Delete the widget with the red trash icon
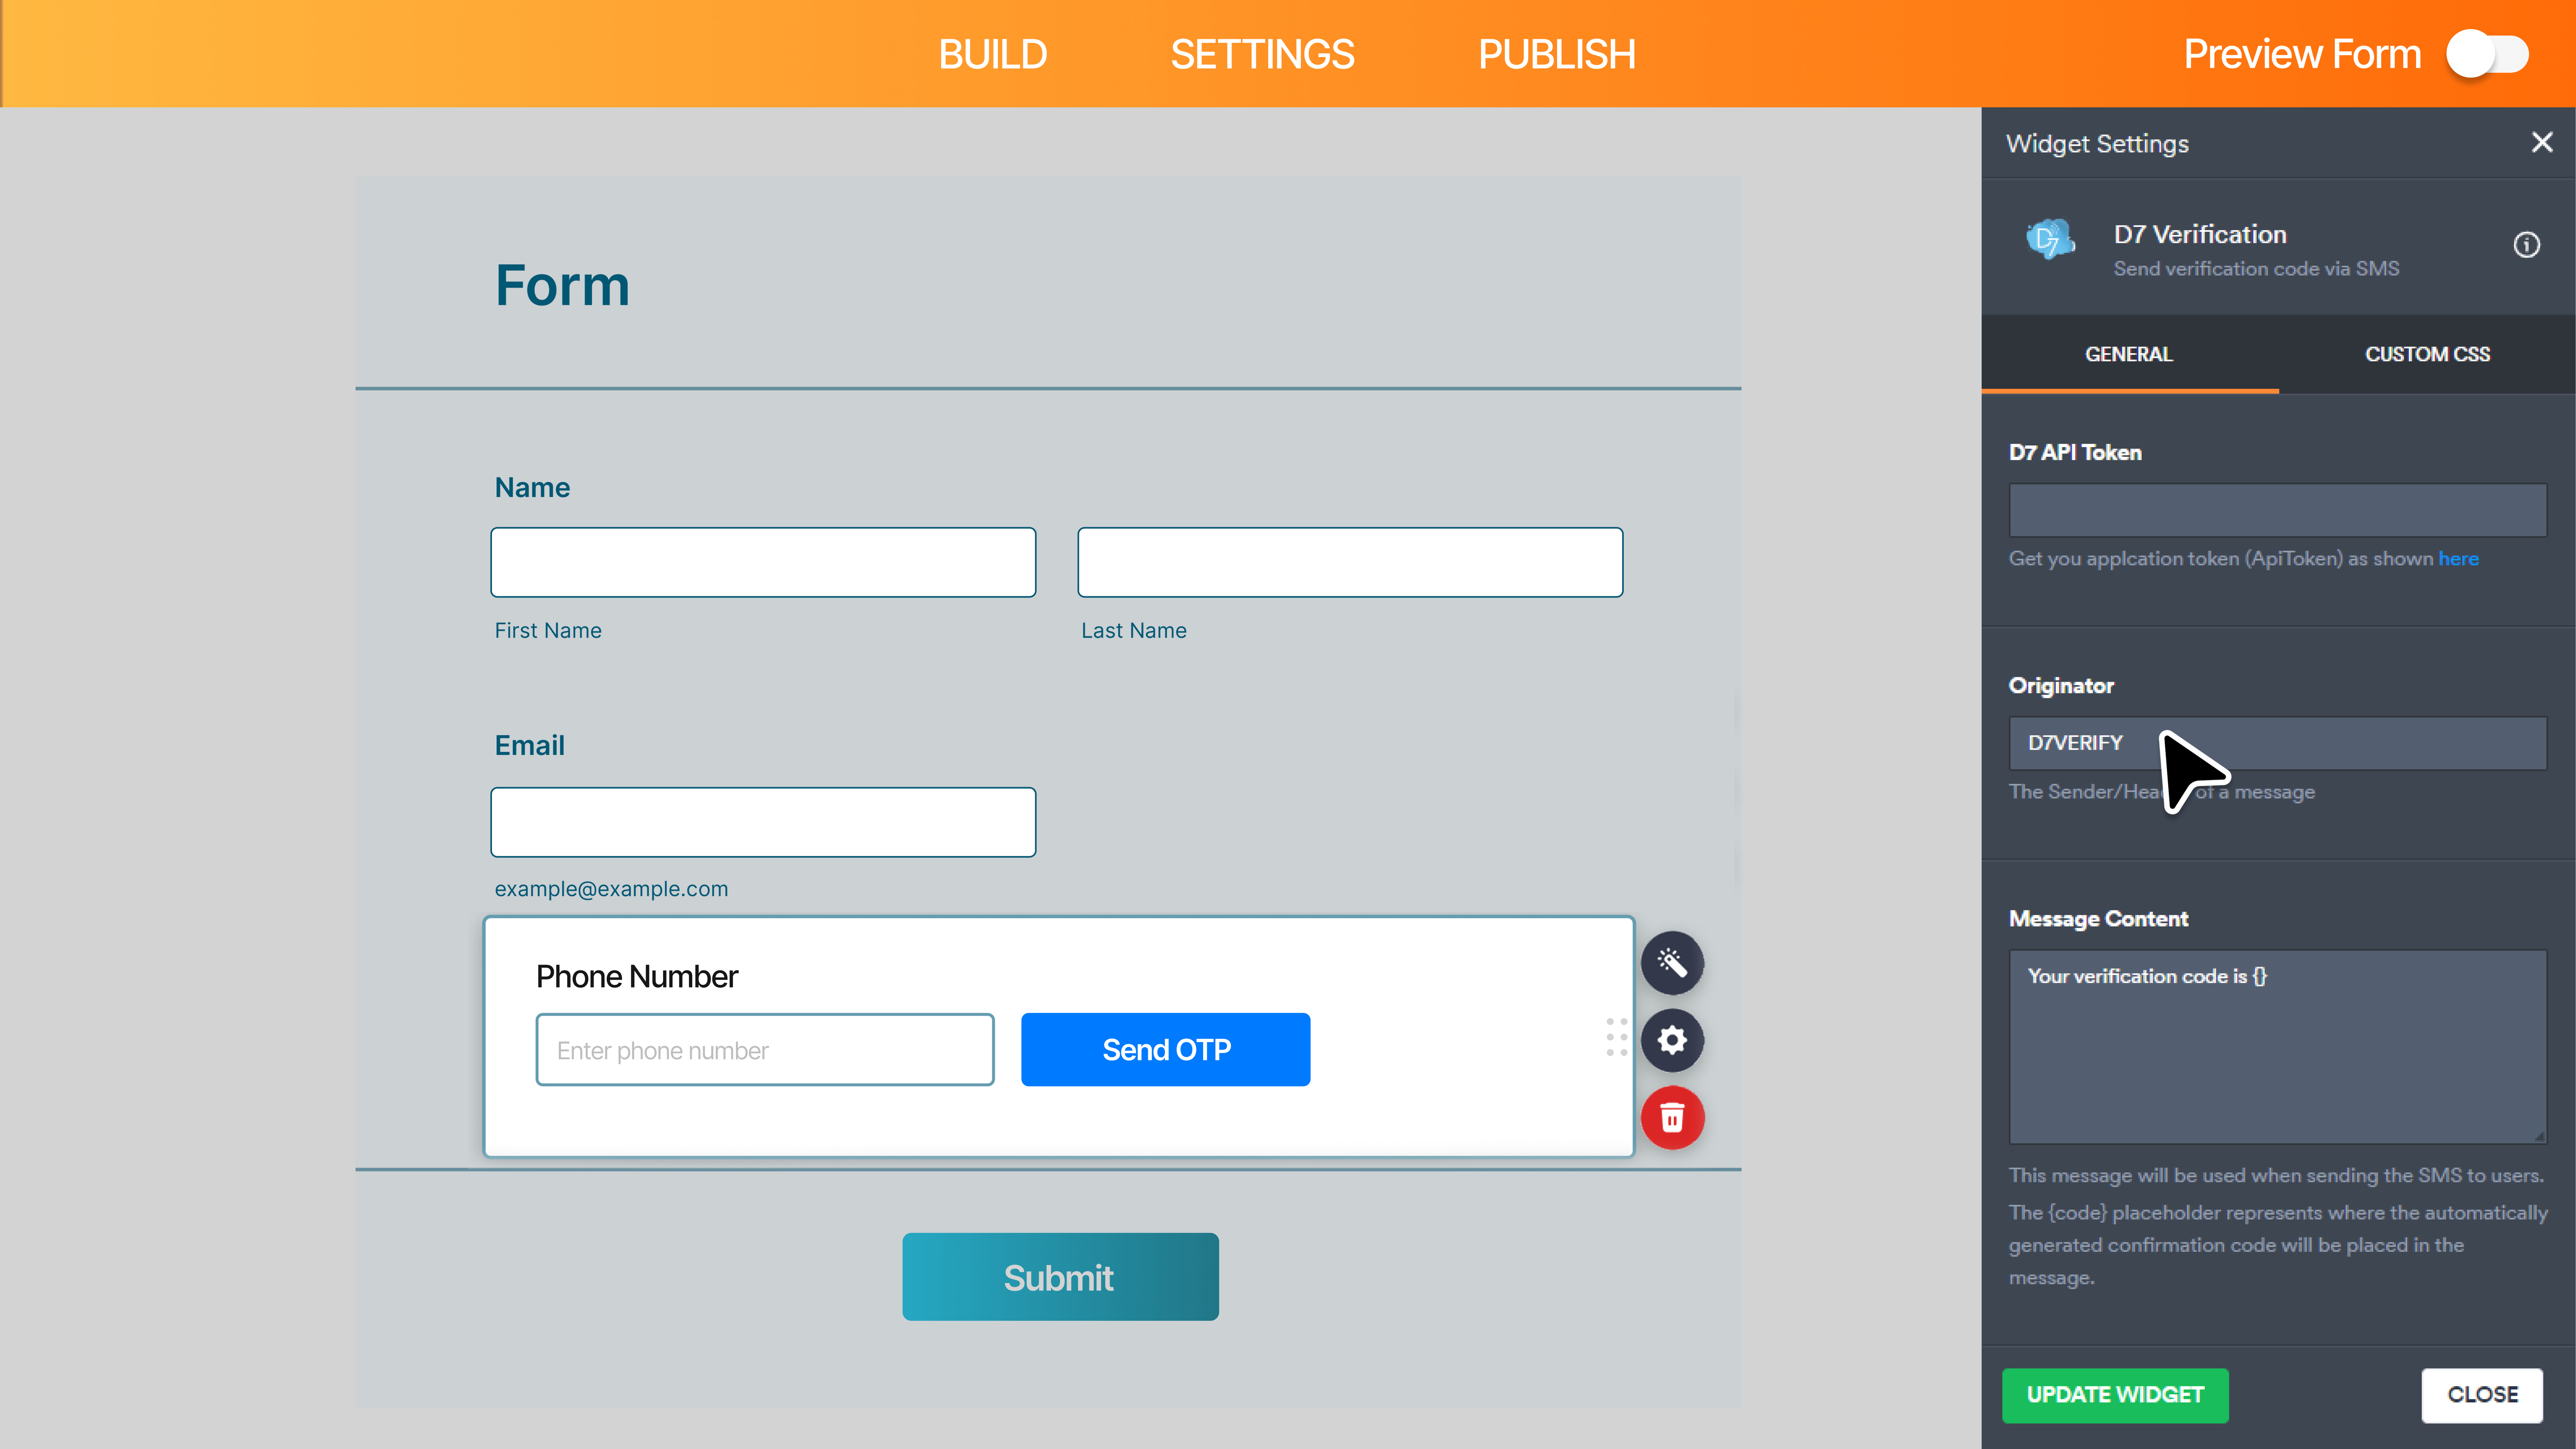Viewport: 2576px width, 1449px height. [x=1672, y=1118]
